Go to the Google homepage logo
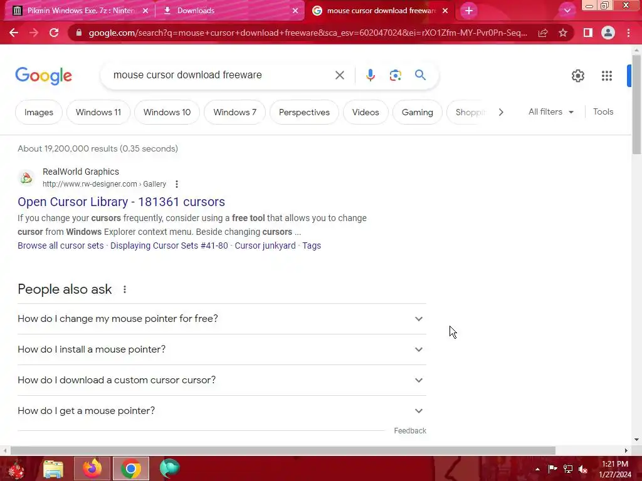The image size is (642, 481). click(x=43, y=76)
